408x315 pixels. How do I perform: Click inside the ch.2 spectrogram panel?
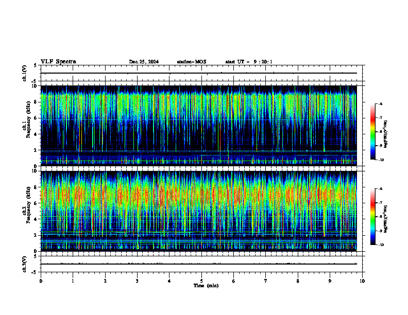(x=199, y=211)
